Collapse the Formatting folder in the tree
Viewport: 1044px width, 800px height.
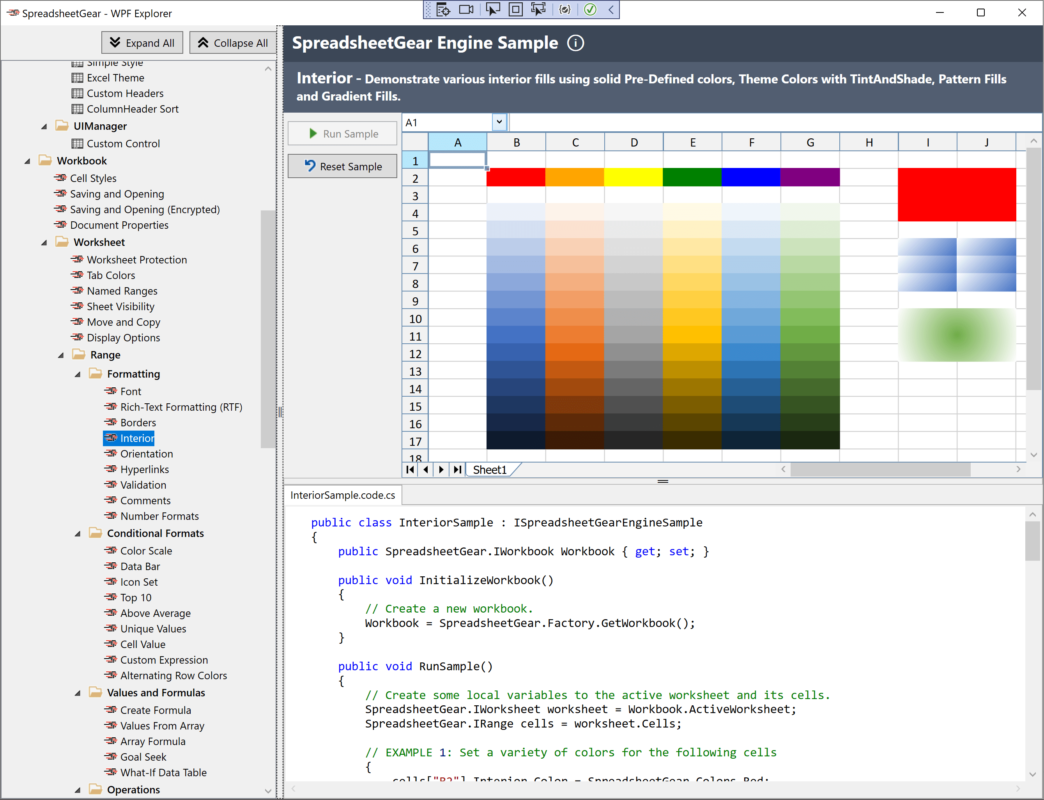78,374
